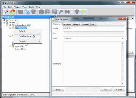Select PSHost (localhost:5432) in the tree
The width and height of the screenshot is (136, 98).
pos(22,25)
